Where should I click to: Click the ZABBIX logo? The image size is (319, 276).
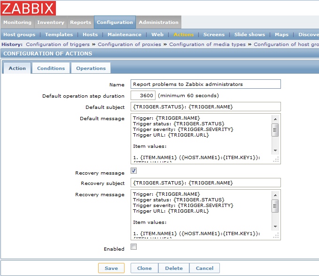pos(28,8)
